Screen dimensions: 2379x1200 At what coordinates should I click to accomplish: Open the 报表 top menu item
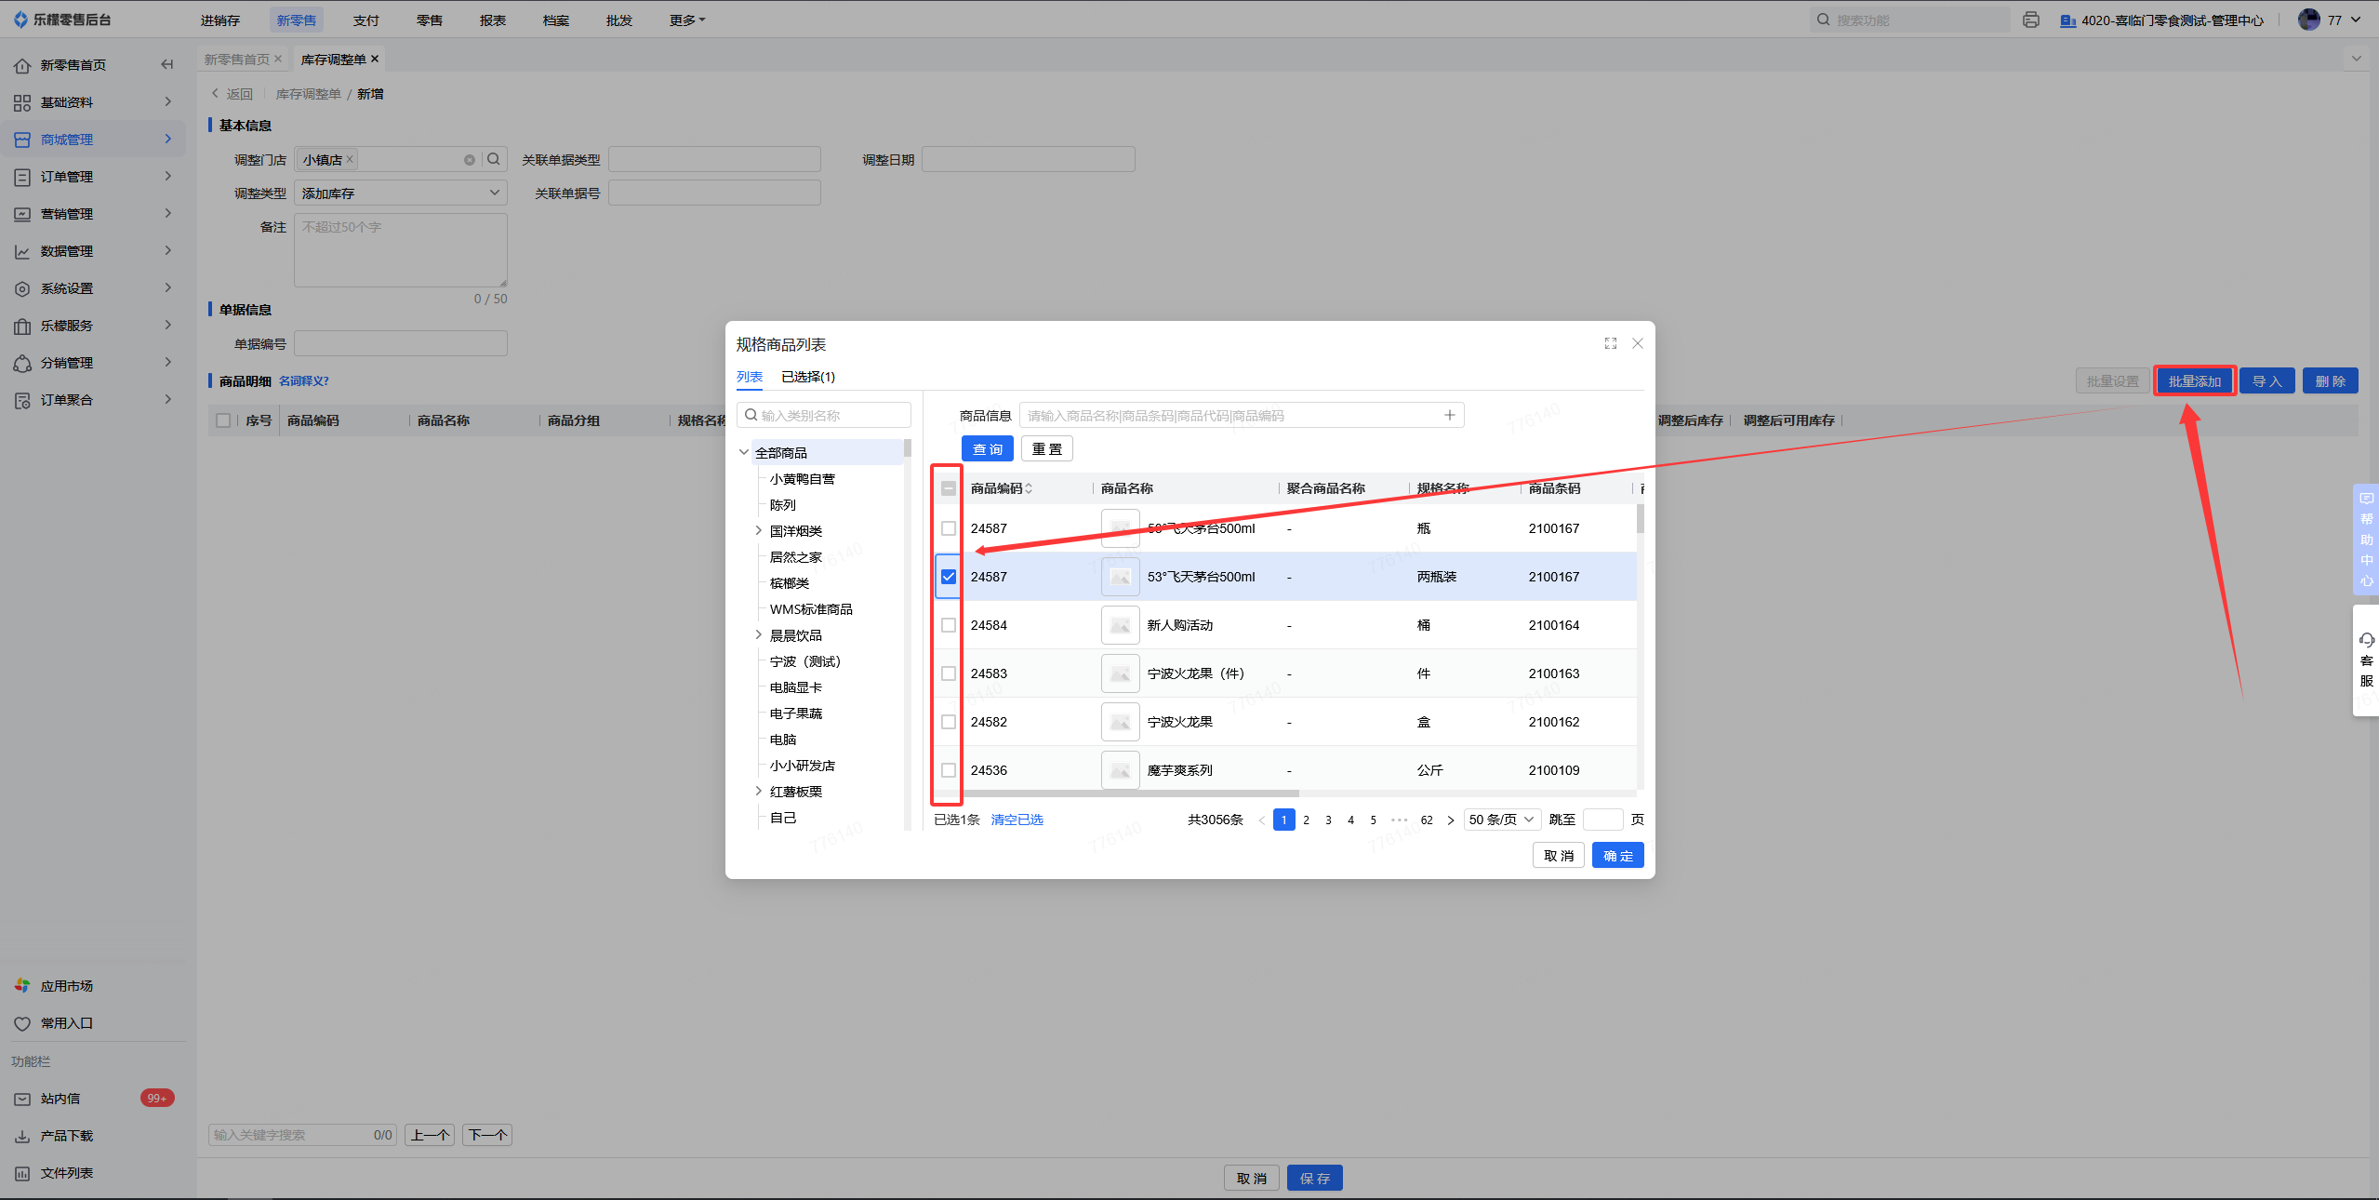pos(492,20)
